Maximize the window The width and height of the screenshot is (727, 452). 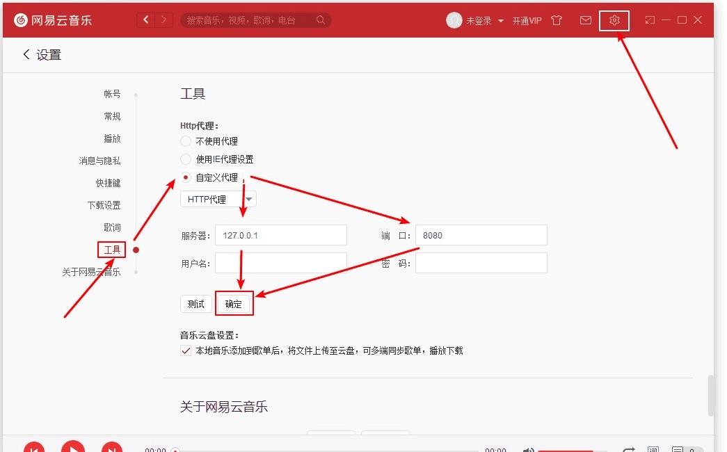tap(682, 20)
